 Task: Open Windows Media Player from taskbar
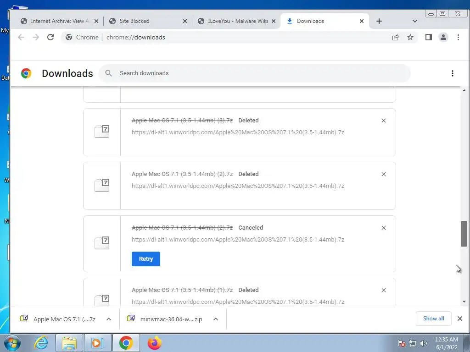point(97,343)
